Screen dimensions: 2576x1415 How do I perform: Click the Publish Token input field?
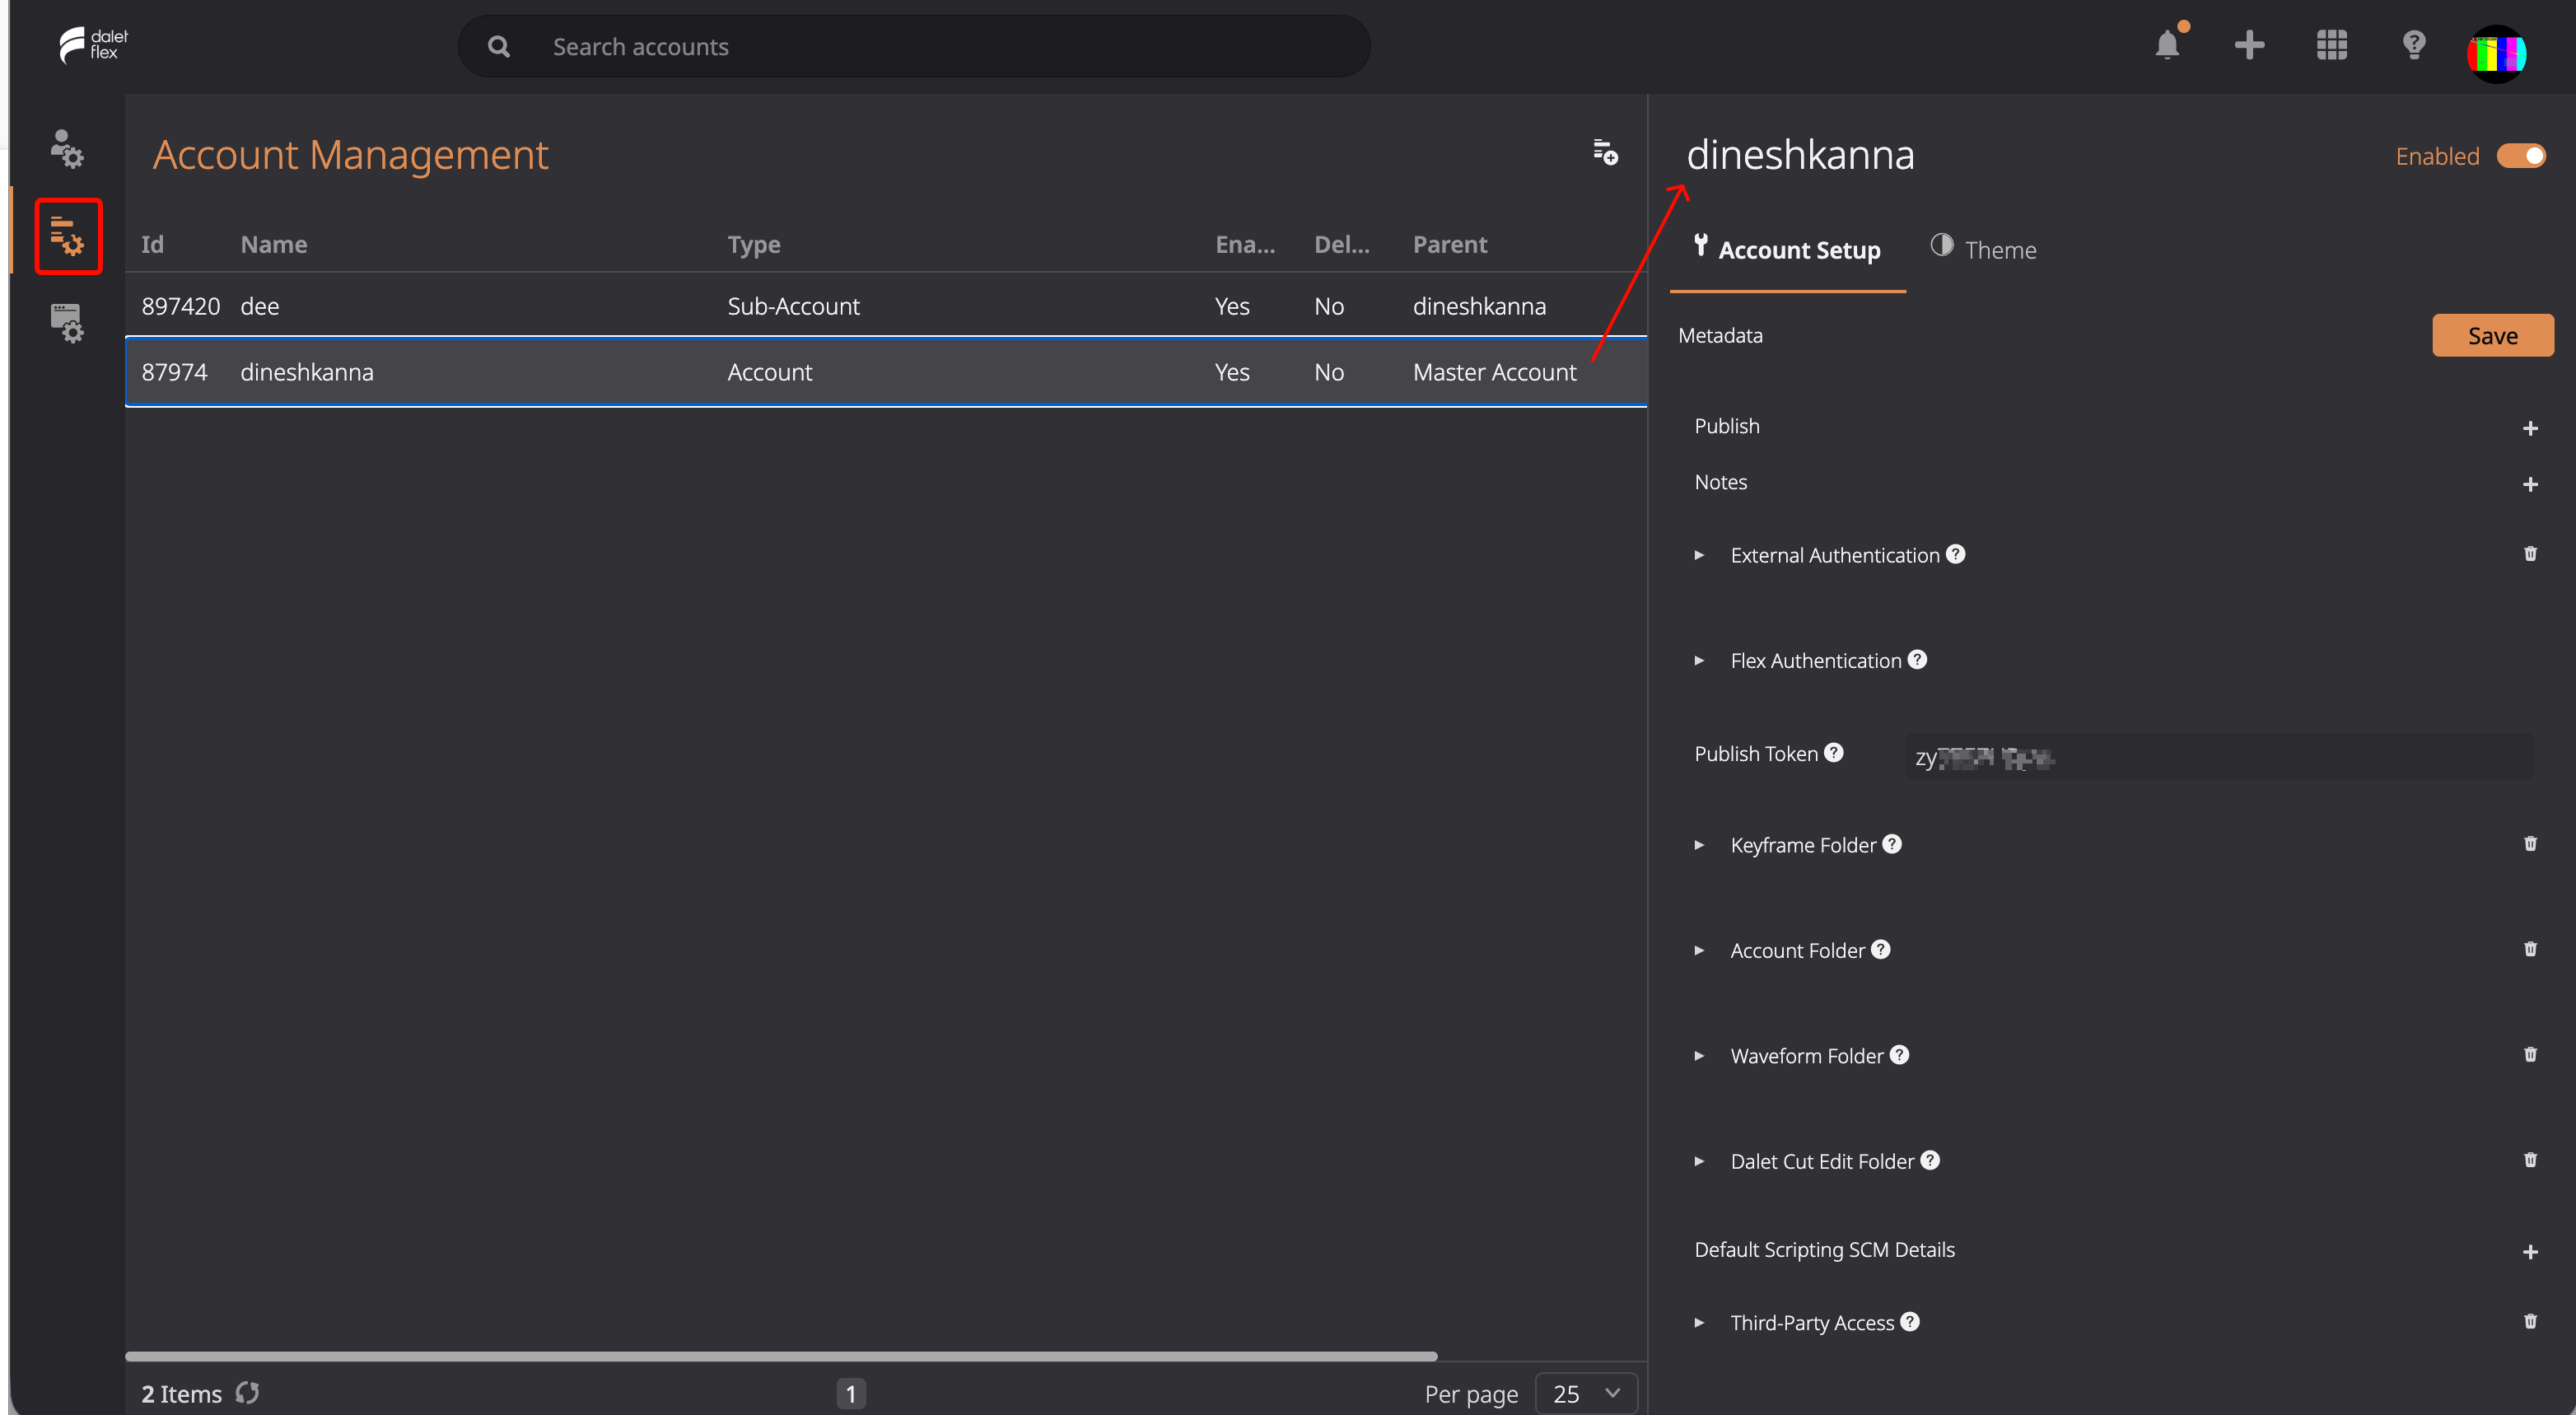coord(2219,757)
